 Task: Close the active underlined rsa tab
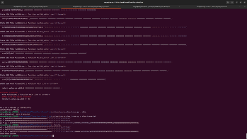[x=119, y=7]
